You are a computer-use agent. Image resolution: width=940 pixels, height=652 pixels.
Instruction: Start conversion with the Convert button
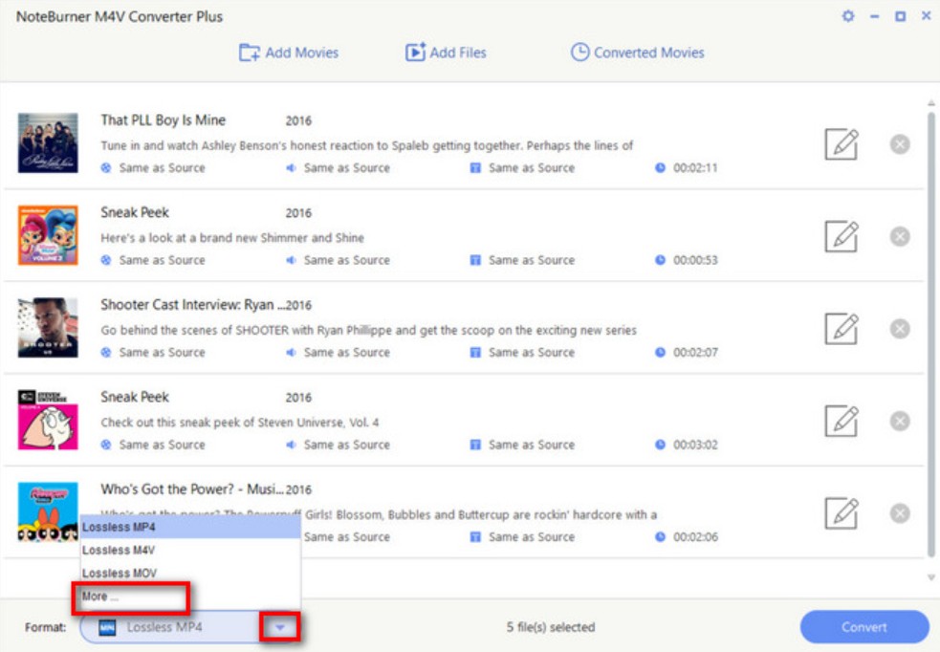pyautogui.click(x=863, y=627)
